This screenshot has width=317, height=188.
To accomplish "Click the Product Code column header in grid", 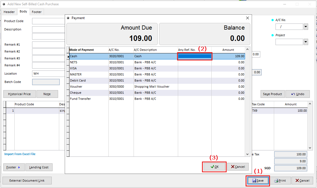I will coord(37,104).
